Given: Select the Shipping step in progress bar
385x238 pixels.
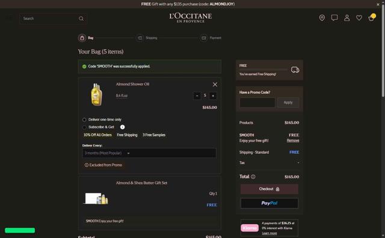Looking at the screenshot, I should 147,38.
